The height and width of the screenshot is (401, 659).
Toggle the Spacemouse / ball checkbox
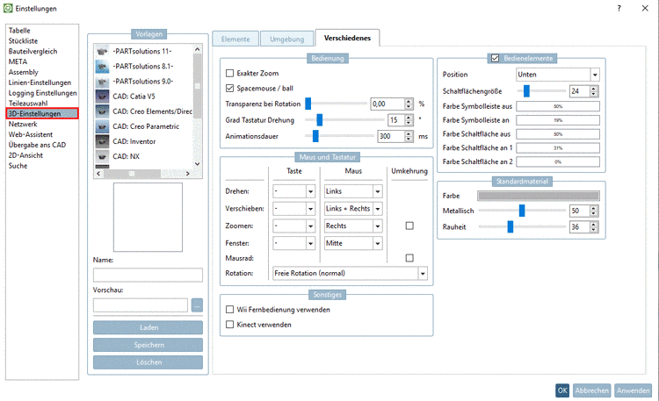[x=229, y=88]
